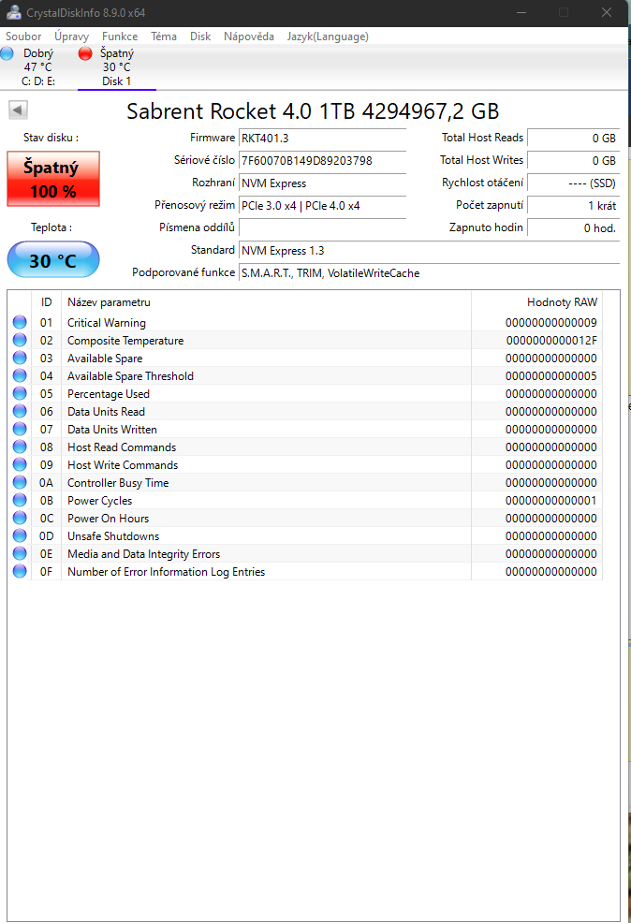The width and height of the screenshot is (631, 923).
Task: Open the Nápověda menu
Action: tap(248, 37)
